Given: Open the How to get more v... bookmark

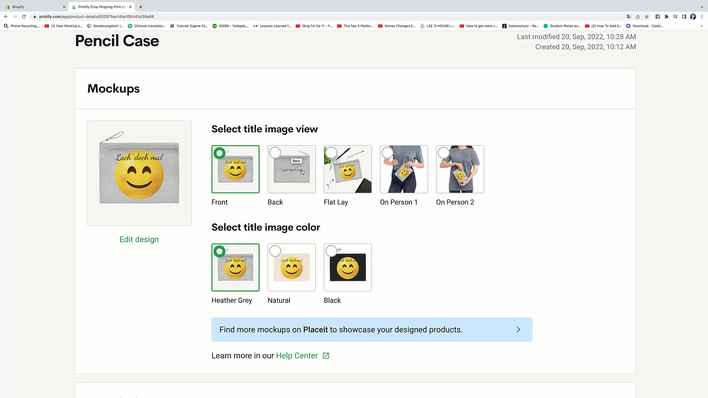Looking at the screenshot, I should pyautogui.click(x=479, y=26).
